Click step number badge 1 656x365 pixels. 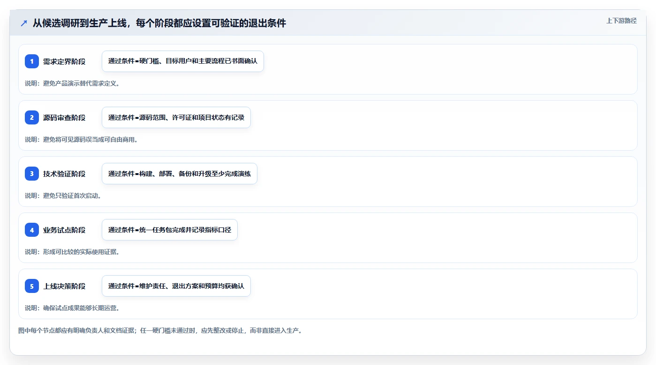(x=32, y=61)
